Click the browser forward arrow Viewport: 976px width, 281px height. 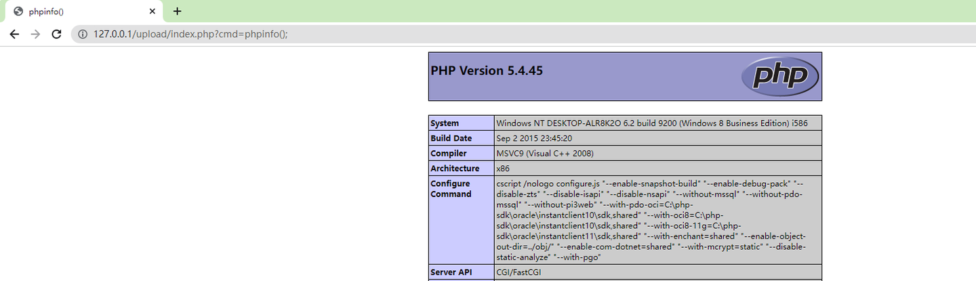[36, 34]
